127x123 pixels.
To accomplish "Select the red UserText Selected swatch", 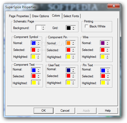I will pos(68,76).
